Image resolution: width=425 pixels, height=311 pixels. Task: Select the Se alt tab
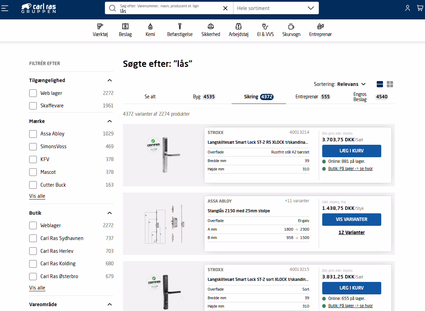[x=150, y=97]
